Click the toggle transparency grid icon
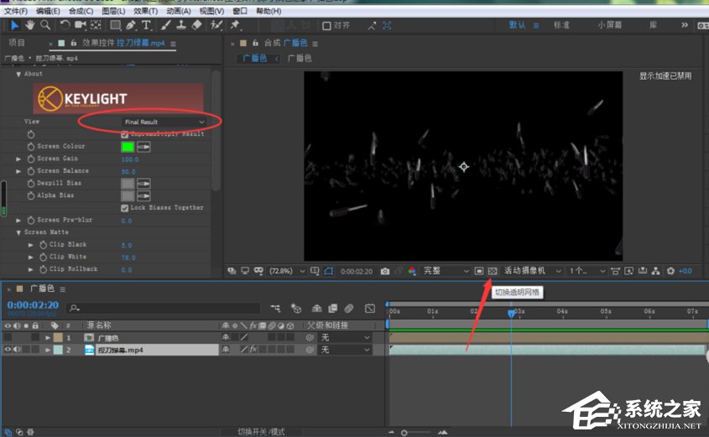The width and height of the screenshot is (709, 437). (x=493, y=271)
